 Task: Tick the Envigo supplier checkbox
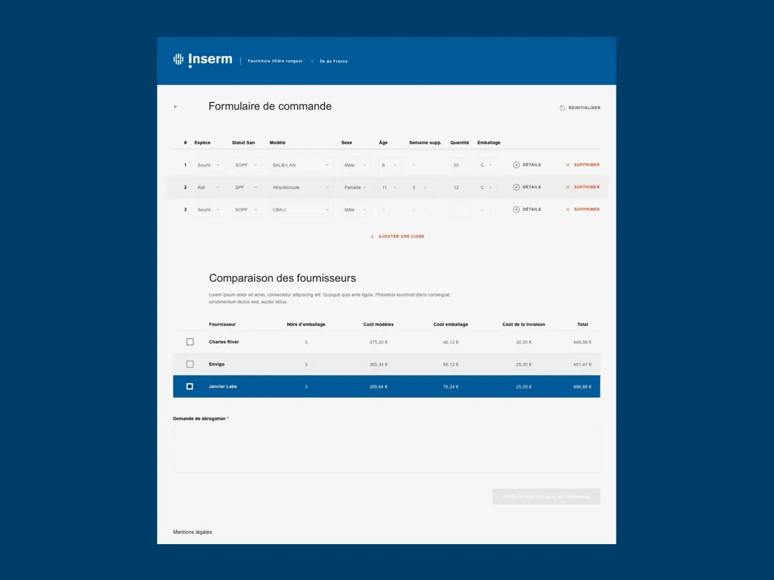pos(190,364)
